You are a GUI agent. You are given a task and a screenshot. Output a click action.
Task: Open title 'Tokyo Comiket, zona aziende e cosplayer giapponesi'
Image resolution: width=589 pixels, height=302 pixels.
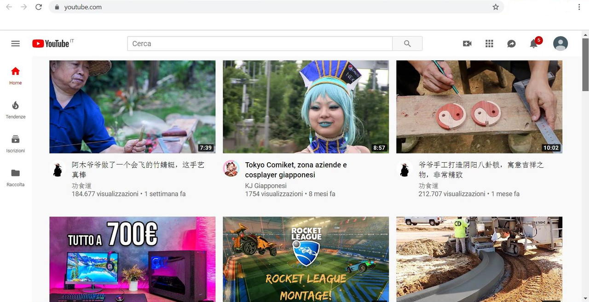(x=296, y=170)
